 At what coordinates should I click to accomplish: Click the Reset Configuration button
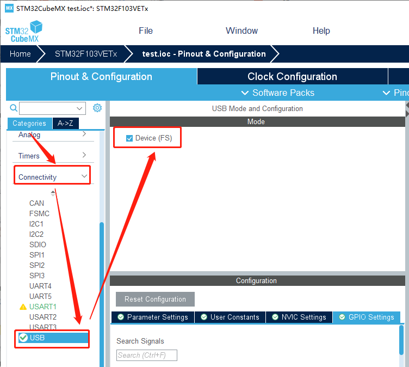click(x=155, y=299)
